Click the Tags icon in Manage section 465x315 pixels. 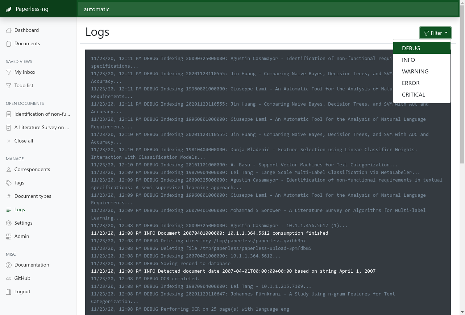click(x=9, y=183)
